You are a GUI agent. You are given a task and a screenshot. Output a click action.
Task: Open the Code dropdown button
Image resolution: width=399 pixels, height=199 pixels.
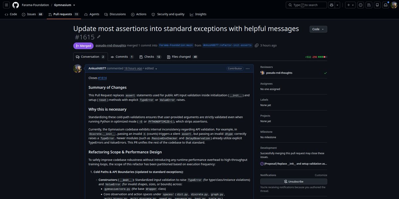pyautogui.click(x=318, y=29)
